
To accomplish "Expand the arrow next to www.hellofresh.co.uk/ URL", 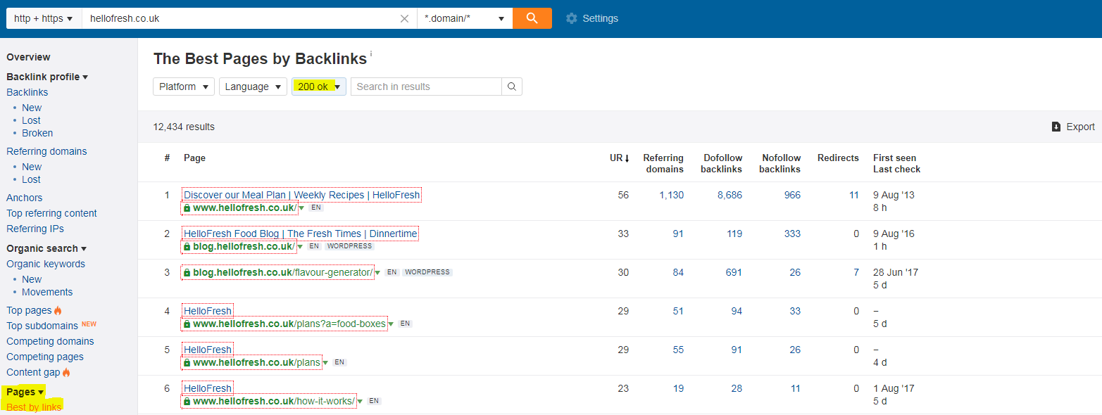I will (301, 208).
